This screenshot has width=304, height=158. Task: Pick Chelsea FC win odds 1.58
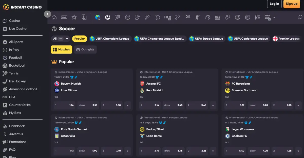tap(282, 151)
